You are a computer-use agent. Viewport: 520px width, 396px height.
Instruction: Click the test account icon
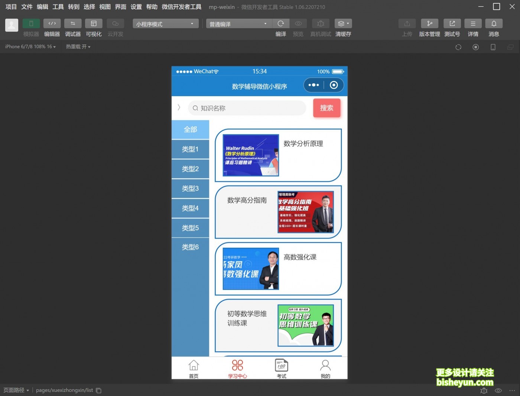pos(452,24)
